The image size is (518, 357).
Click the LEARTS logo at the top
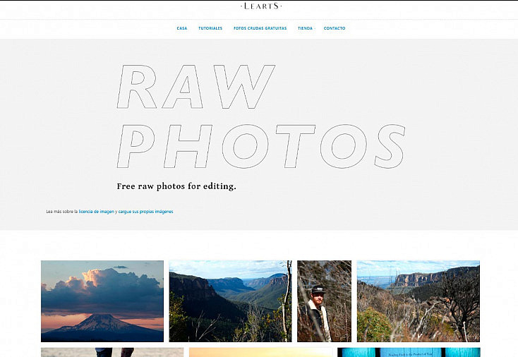(x=261, y=6)
